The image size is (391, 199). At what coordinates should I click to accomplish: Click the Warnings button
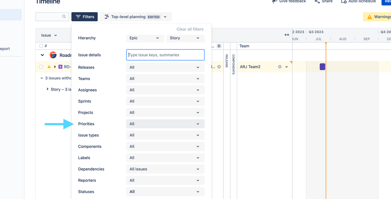377,17
